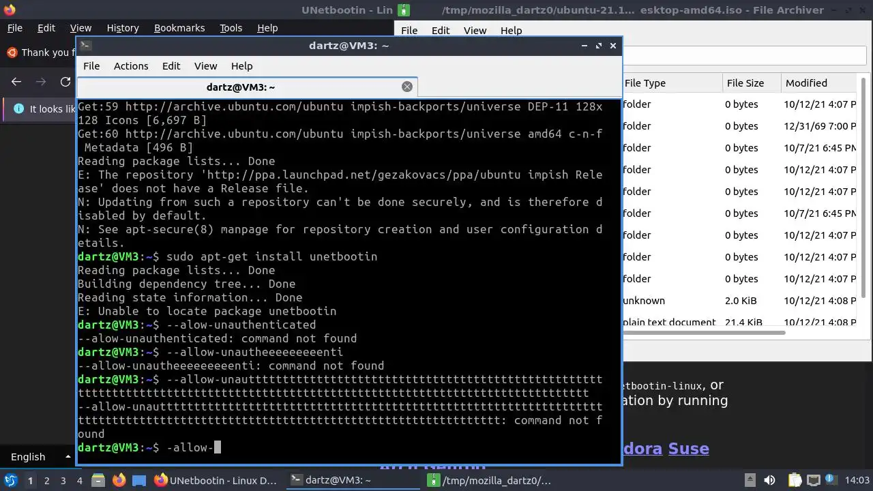
Task: Open File Archiver File menu
Action: (x=409, y=31)
